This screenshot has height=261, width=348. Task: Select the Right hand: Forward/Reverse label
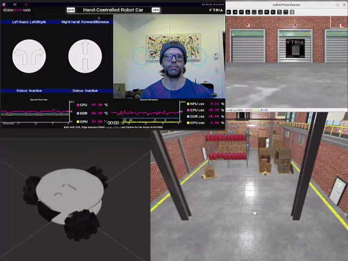85,22
